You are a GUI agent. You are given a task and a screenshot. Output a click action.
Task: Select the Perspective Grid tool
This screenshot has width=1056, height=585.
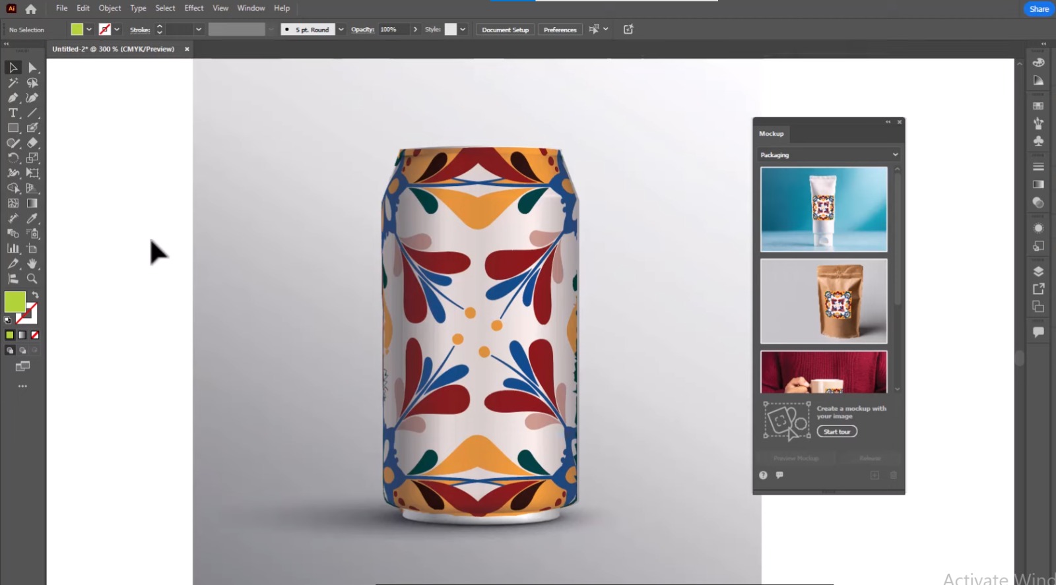point(32,189)
